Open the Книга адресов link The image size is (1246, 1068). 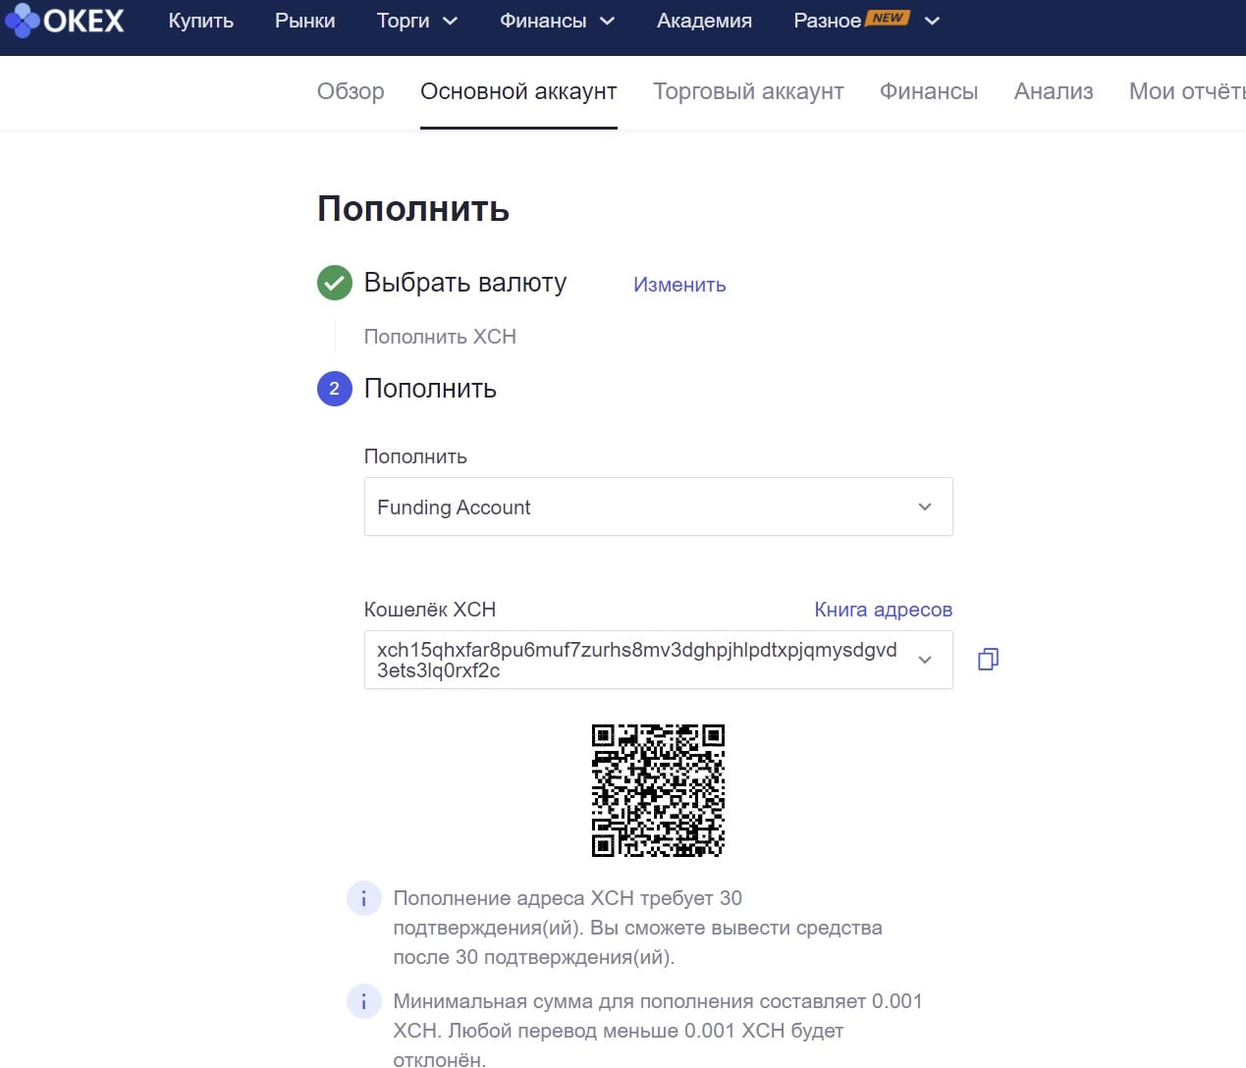[x=883, y=610]
